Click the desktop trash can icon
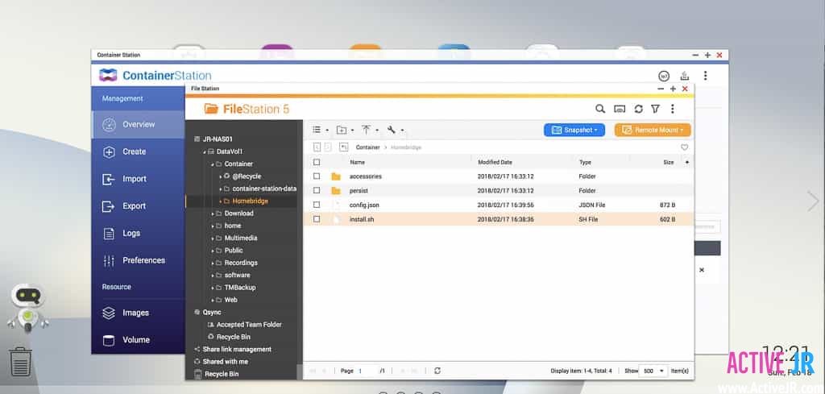This screenshot has width=825, height=394. (x=20, y=362)
